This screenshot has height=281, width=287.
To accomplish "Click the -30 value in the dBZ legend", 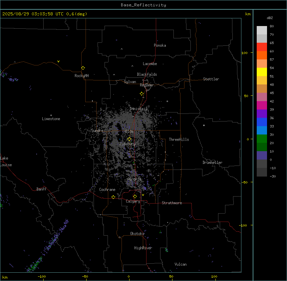I will (273, 177).
